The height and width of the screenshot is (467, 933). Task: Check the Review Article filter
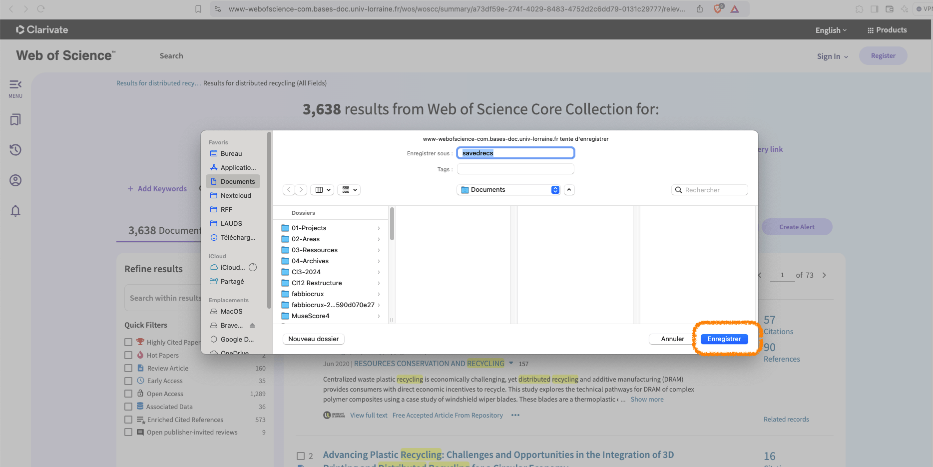tap(128, 368)
